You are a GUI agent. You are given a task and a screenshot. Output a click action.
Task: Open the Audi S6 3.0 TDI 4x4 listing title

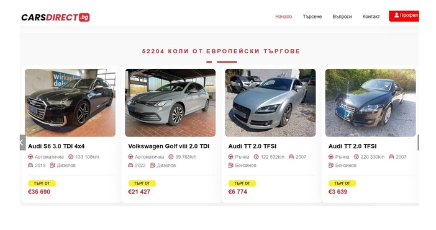tap(56, 146)
